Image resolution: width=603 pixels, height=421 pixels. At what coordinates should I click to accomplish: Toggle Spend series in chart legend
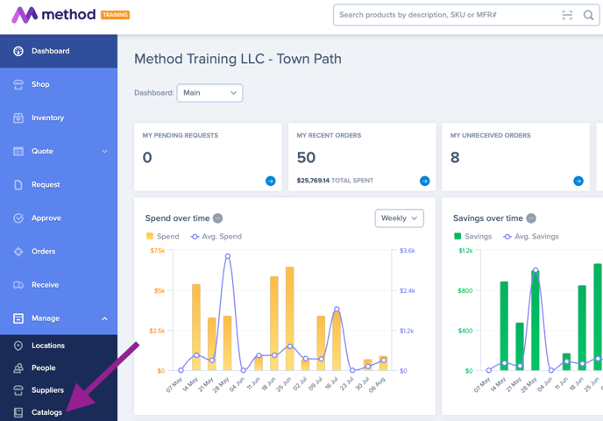coord(162,236)
